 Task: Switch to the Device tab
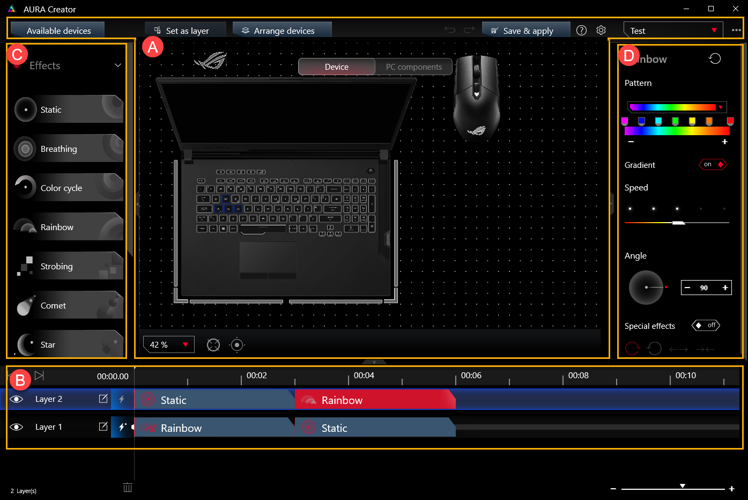(x=337, y=67)
